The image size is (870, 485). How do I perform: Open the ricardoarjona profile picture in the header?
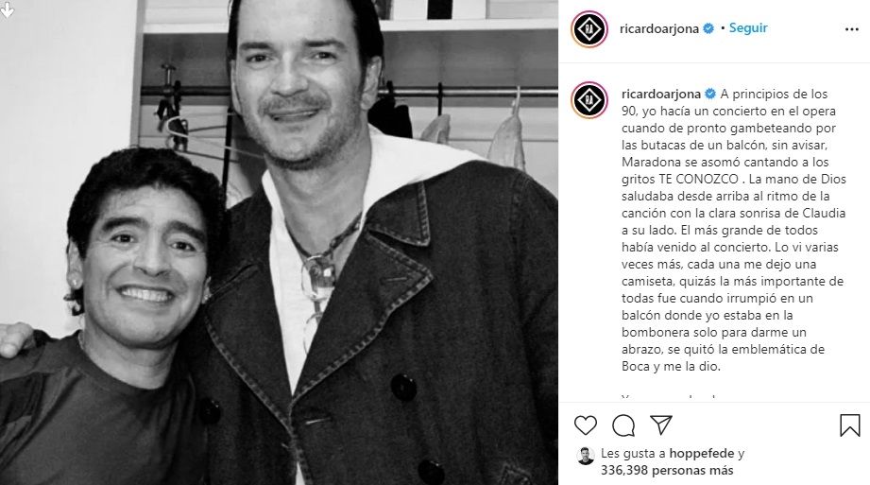click(589, 29)
